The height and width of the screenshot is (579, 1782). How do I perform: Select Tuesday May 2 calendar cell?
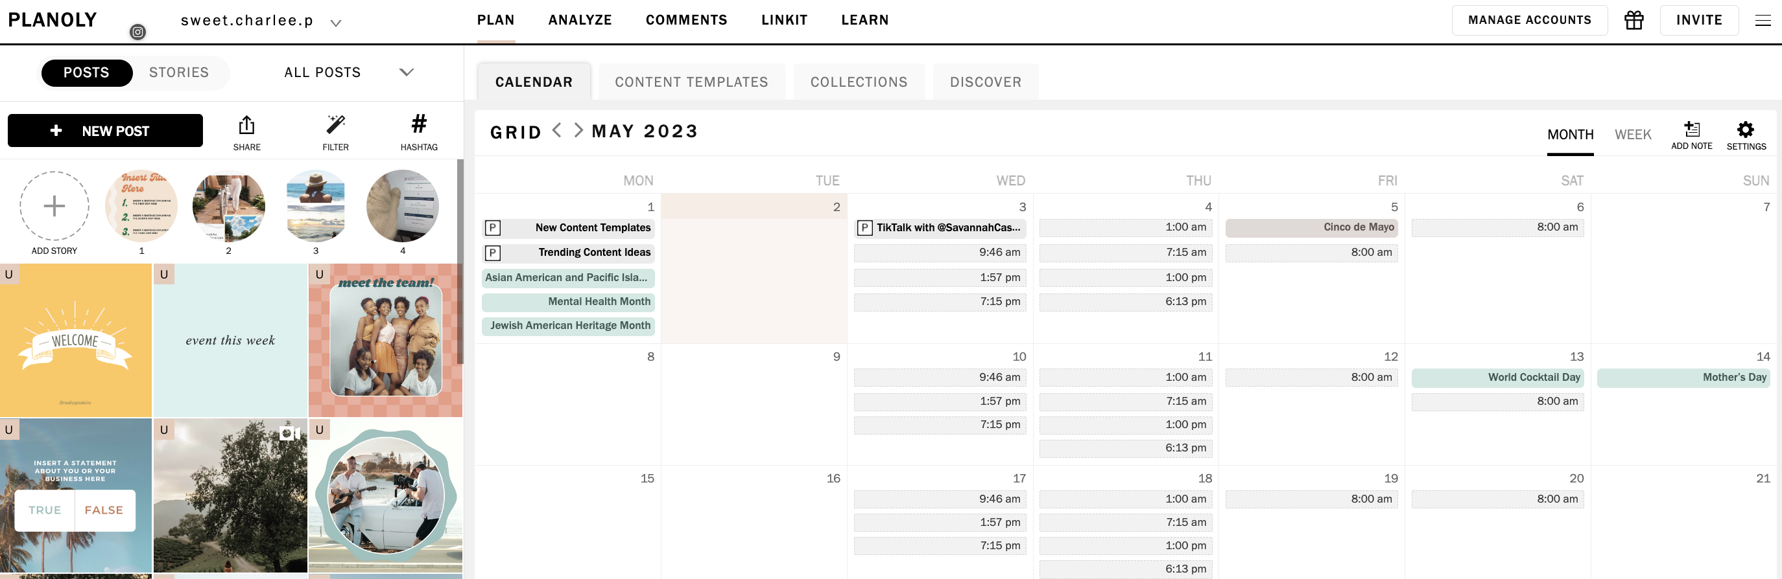(754, 269)
